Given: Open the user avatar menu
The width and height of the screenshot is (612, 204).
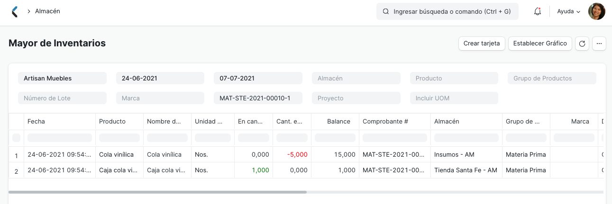Looking at the screenshot, I should tap(597, 11).
